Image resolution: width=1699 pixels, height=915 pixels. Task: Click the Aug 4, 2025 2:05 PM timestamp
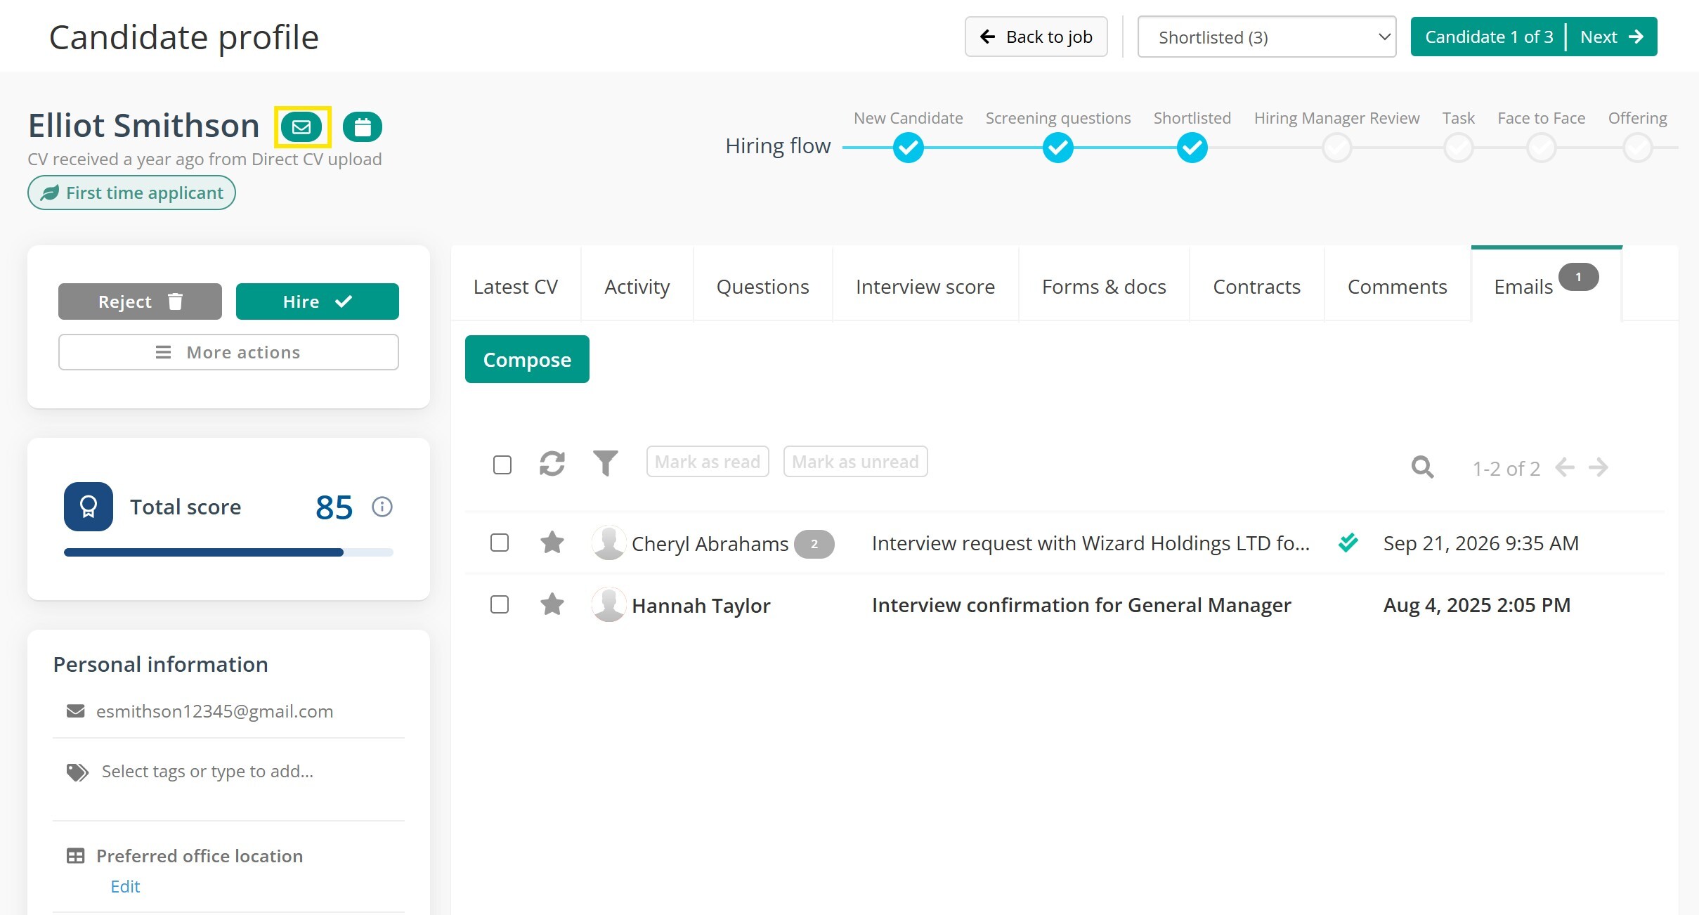1477,605
